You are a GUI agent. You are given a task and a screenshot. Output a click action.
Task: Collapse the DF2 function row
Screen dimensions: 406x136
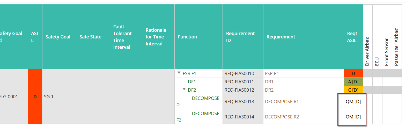point(184,90)
